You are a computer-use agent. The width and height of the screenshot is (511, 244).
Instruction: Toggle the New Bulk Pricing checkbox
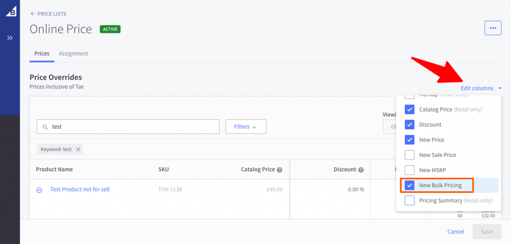410,185
